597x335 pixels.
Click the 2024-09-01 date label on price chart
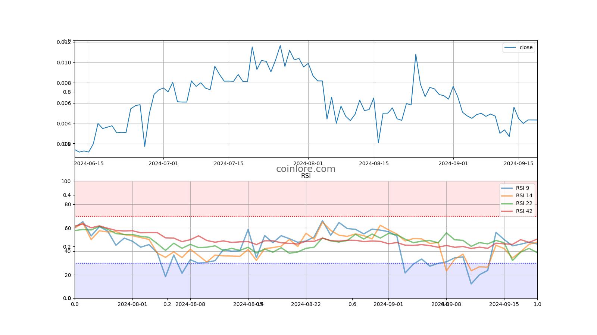[453, 163]
